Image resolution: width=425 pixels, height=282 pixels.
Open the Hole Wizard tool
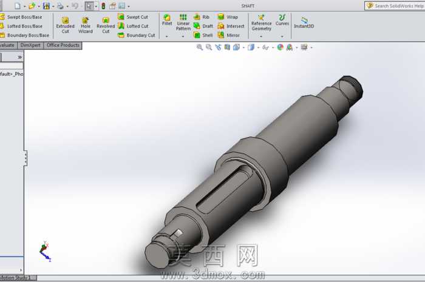86,25
